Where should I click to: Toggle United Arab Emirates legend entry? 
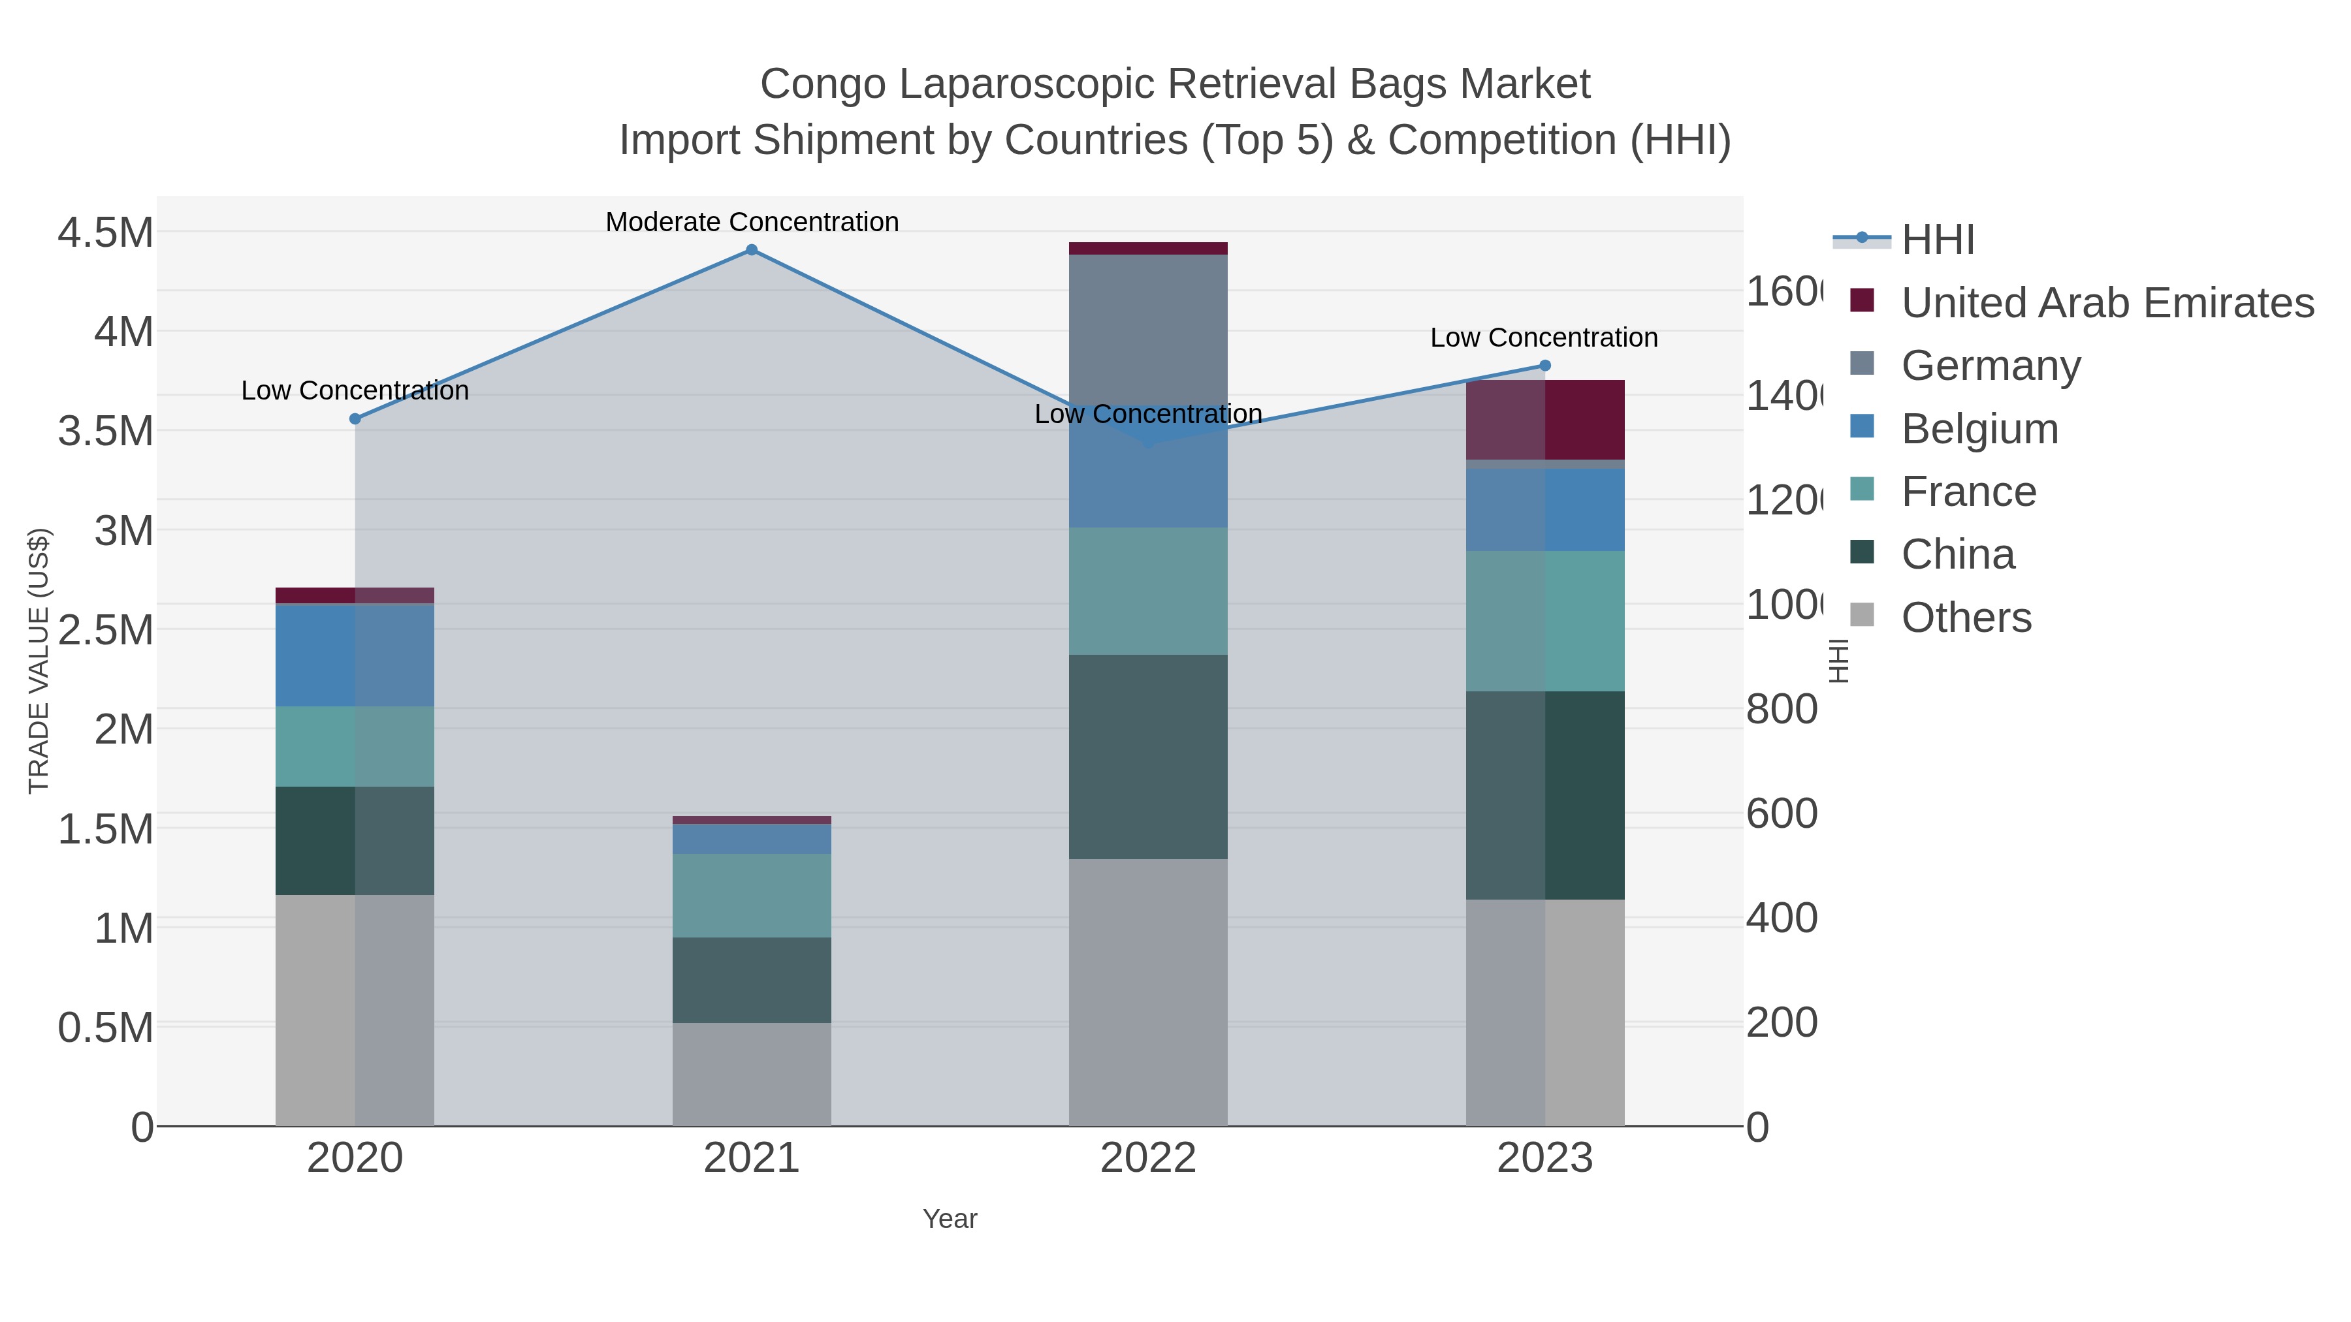2082,303
